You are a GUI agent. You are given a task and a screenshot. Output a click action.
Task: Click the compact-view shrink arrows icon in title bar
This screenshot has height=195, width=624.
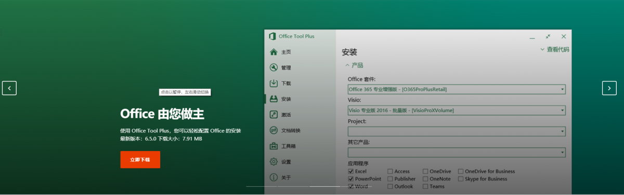548,36
